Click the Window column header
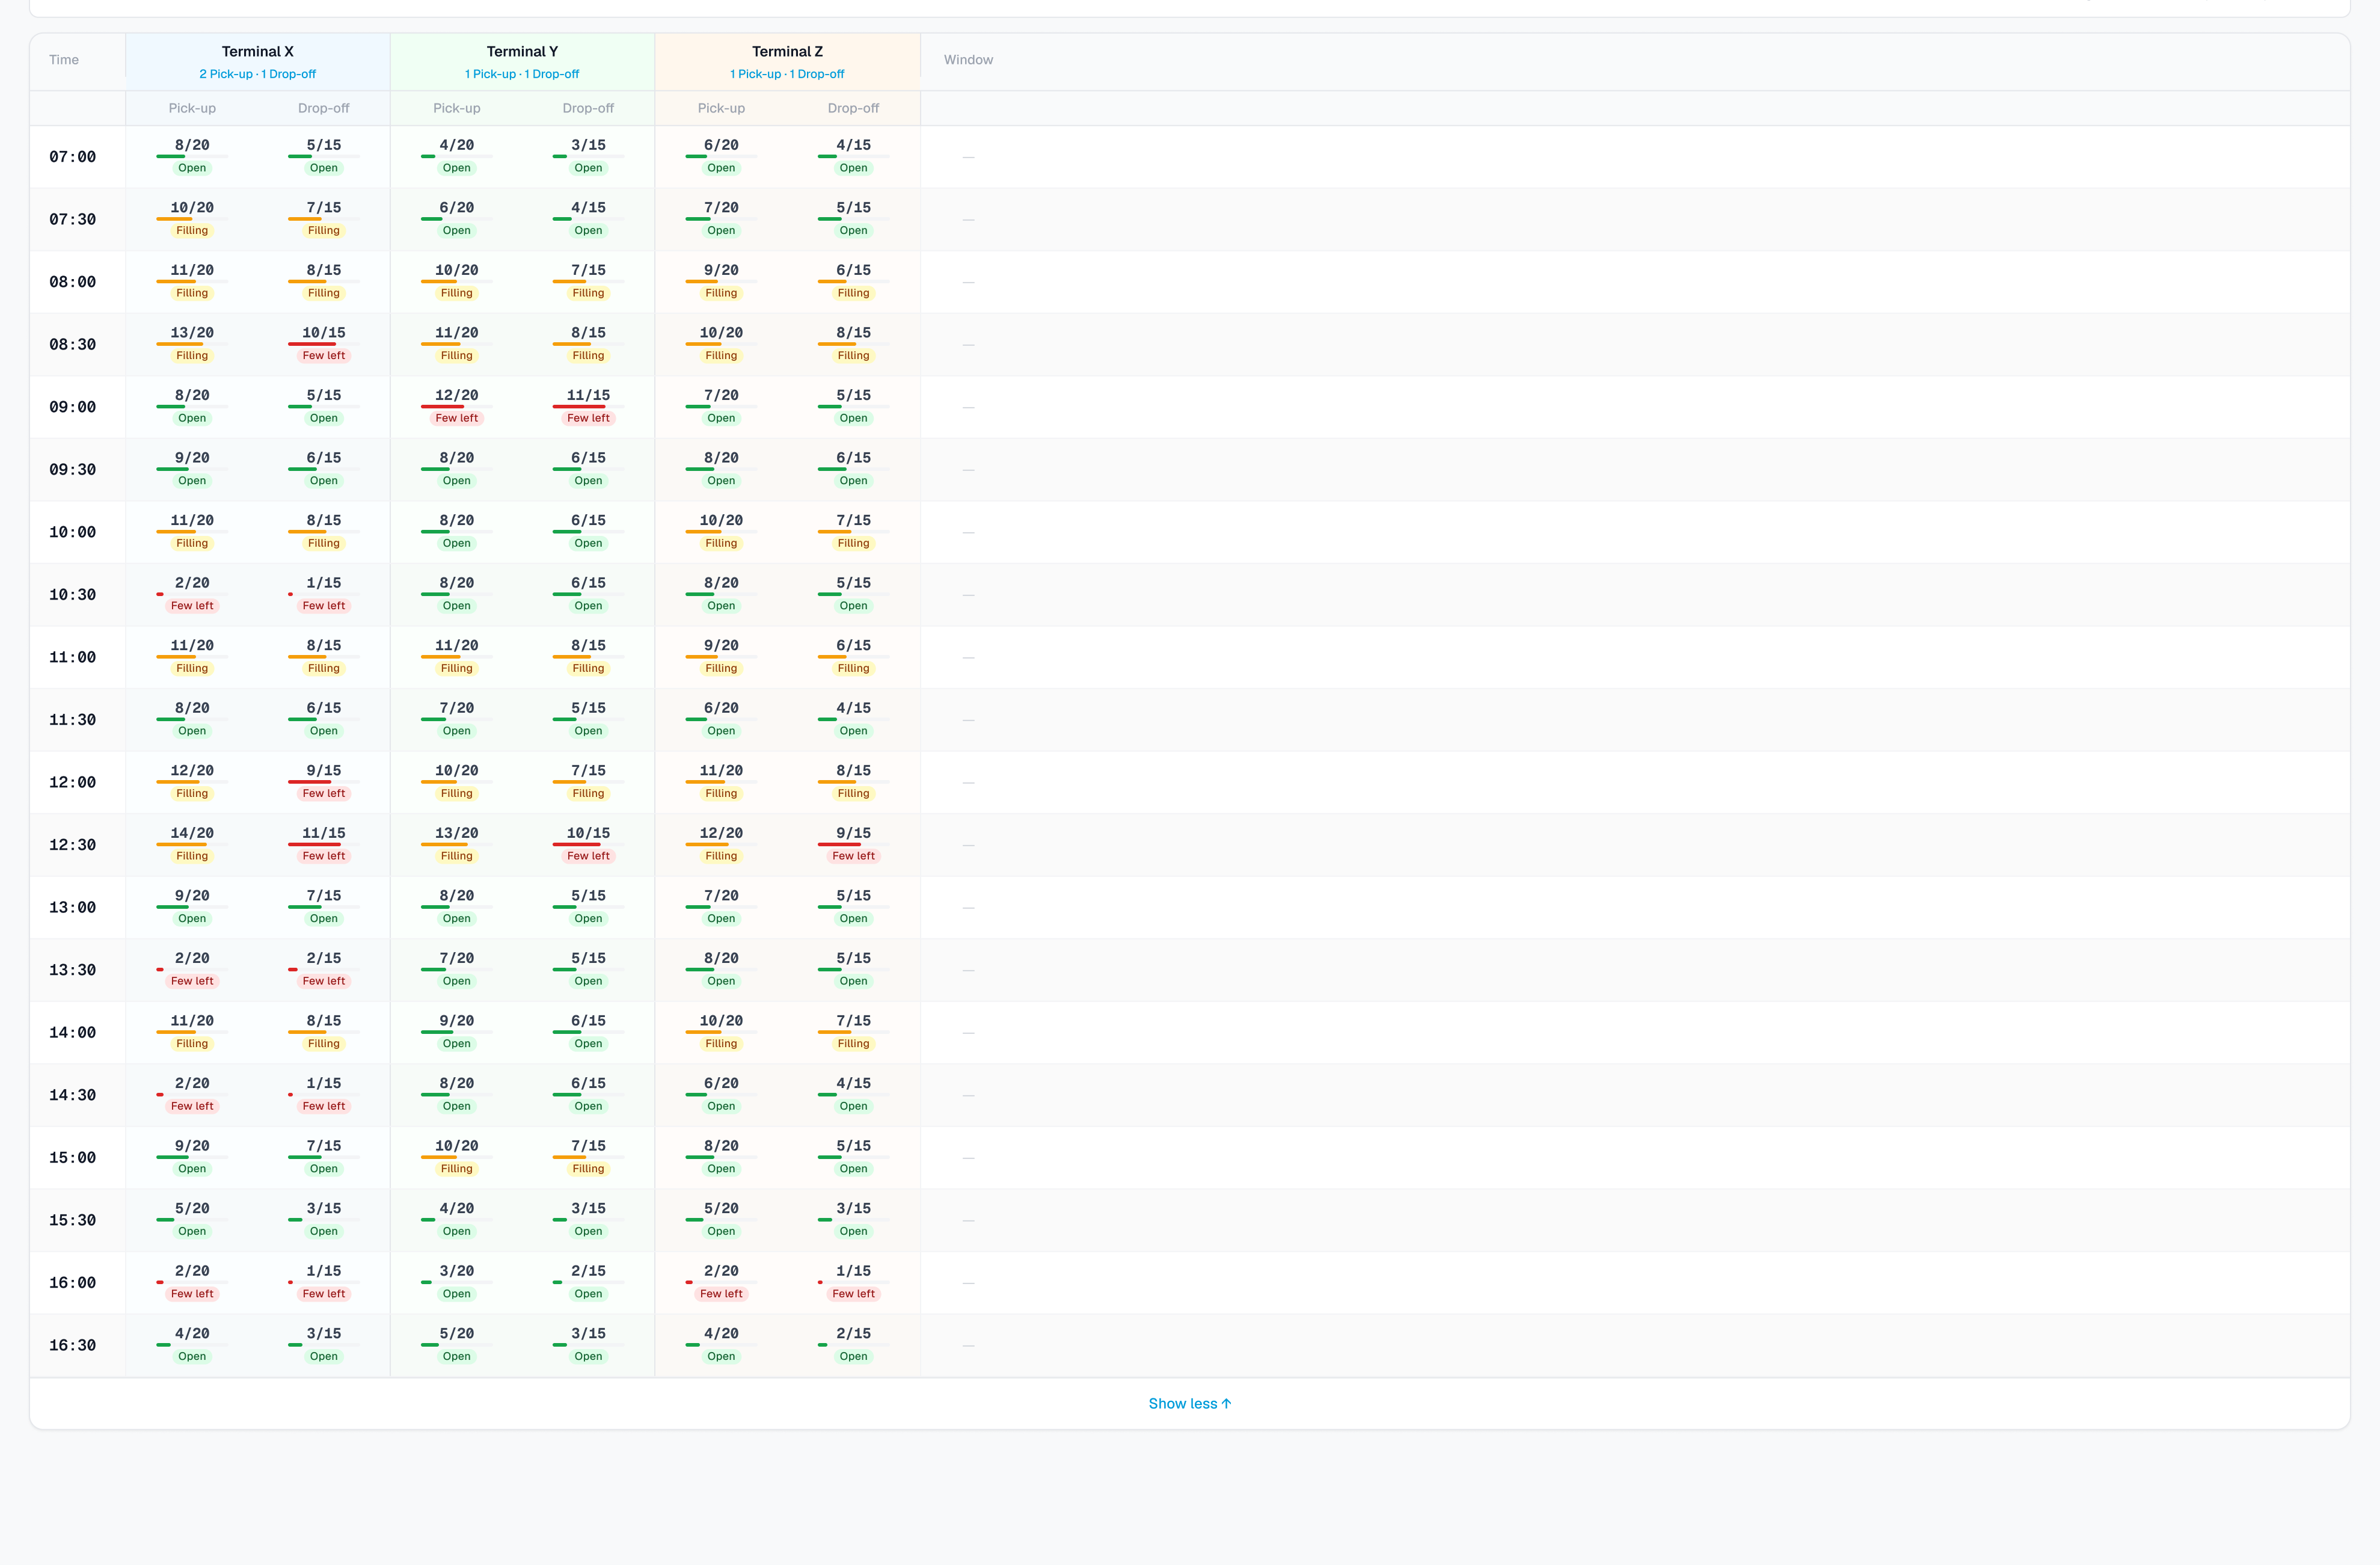This screenshot has height=1565, width=2380. [x=968, y=60]
